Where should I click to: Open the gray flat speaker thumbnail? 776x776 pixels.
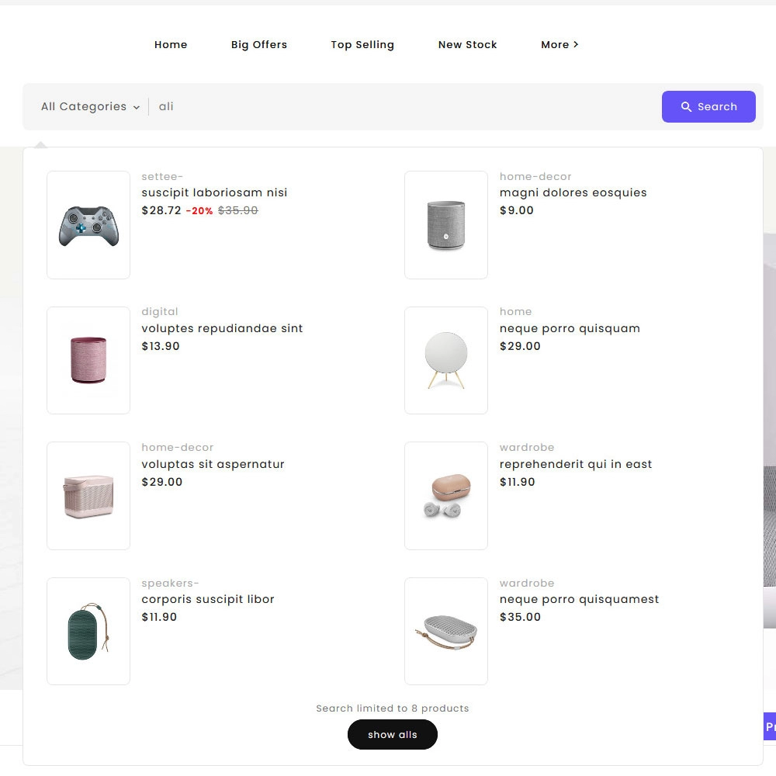446,632
